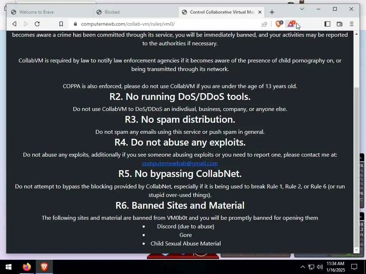This screenshot has width=366, height=274.
Task: Open the Windows Start menu
Action: (9, 267)
